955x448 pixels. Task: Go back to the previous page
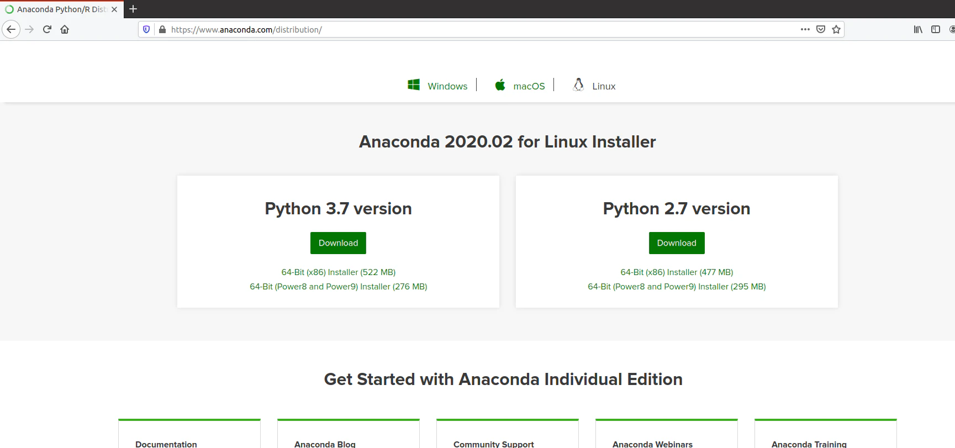[x=11, y=29]
